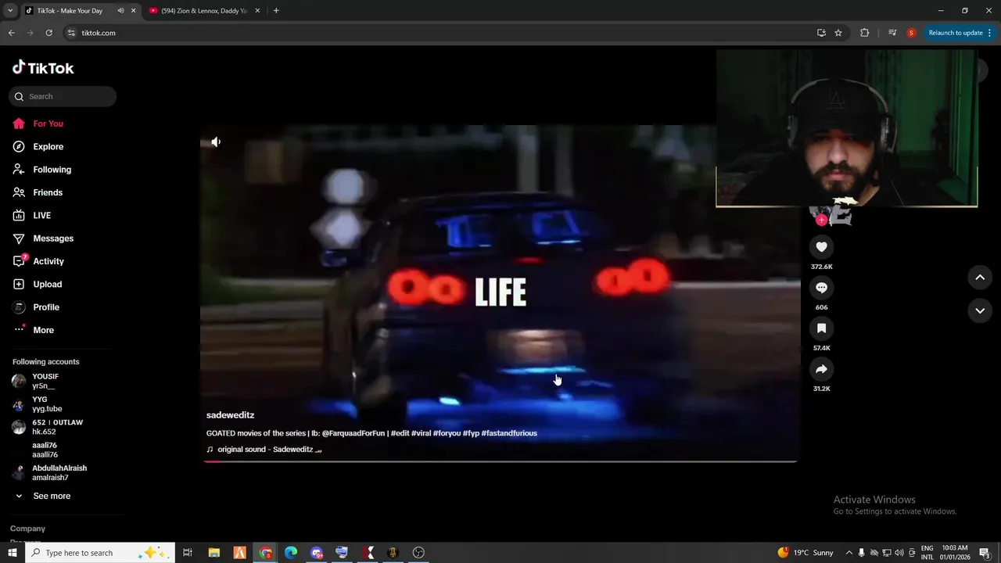Open File Explorer from taskbar

pos(214,553)
